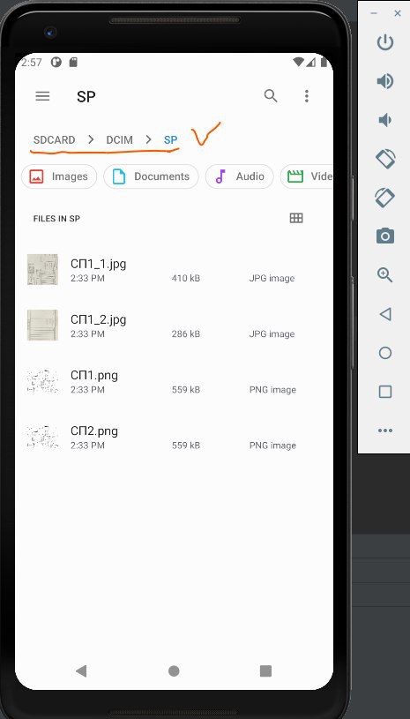This screenshot has height=719, width=410.
Task: Open emulator extended controls (three dots)
Action: (x=385, y=431)
